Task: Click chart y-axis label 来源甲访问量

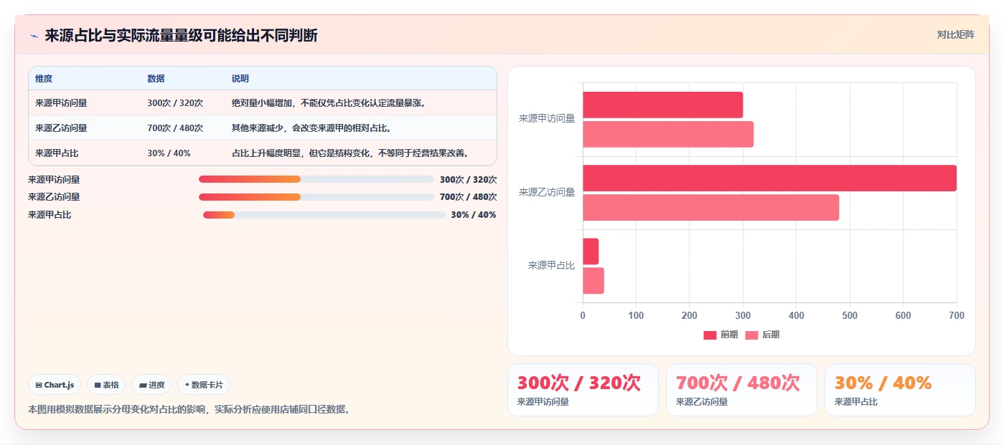Action: click(x=547, y=119)
